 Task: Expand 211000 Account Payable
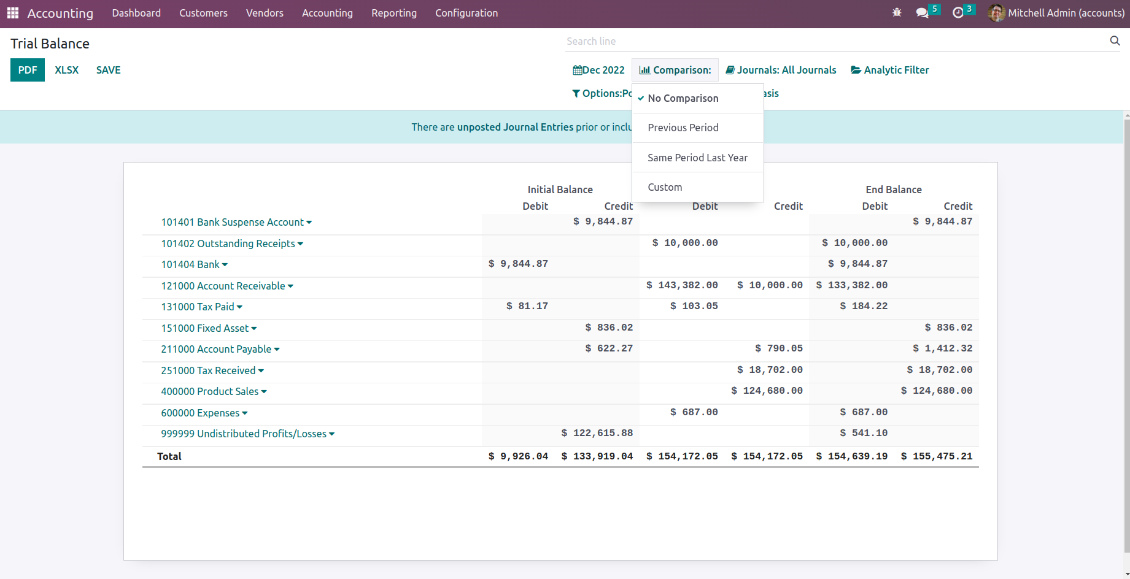220,349
